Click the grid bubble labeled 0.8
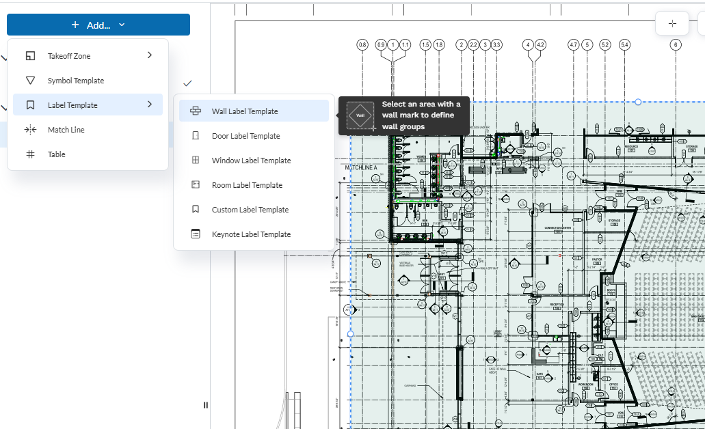 (362, 43)
